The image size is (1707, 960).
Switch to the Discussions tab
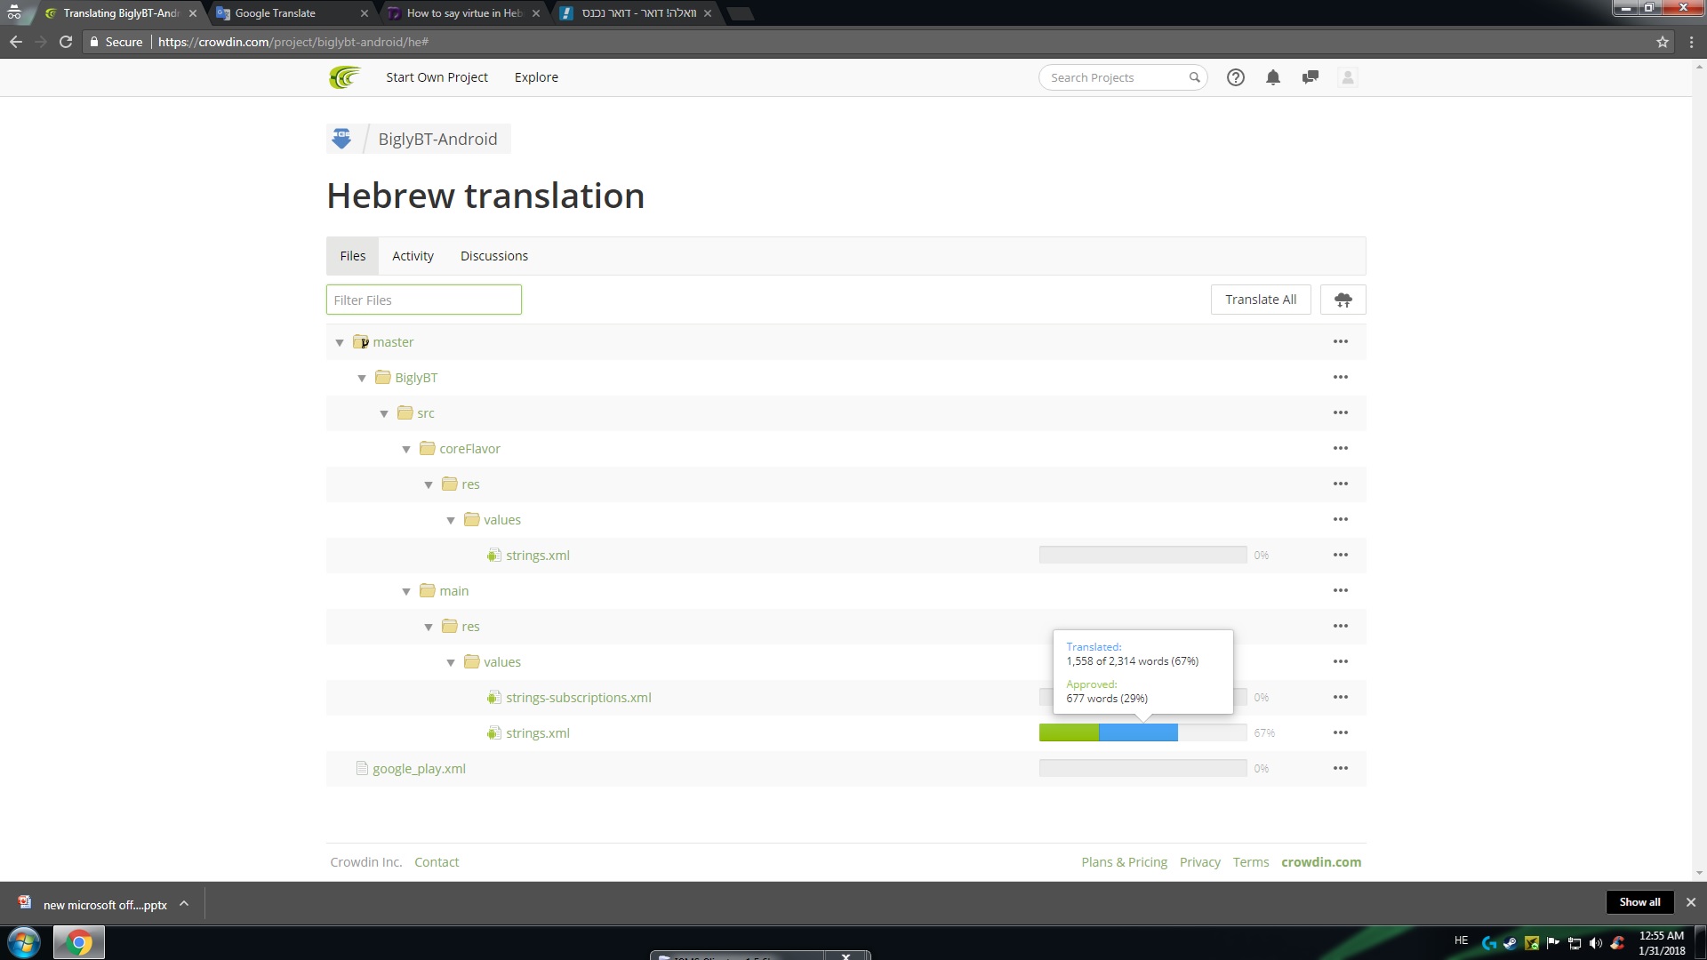(x=494, y=256)
